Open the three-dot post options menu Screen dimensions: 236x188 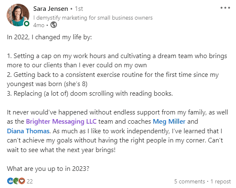pyautogui.click(x=225, y=8)
